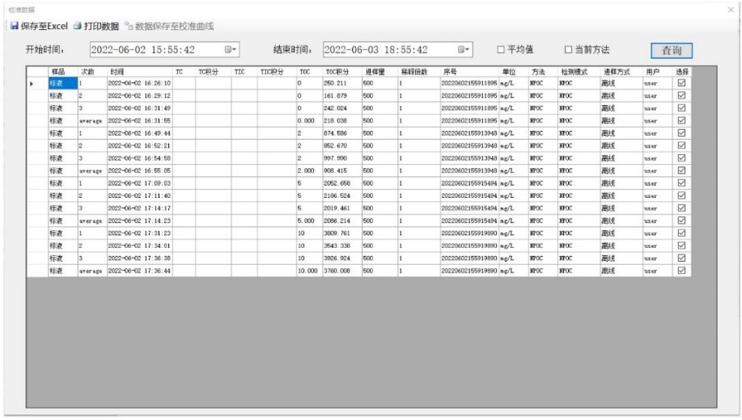Open the 结束时间 date picker dropdown
Image resolution: width=742 pixels, height=420 pixels.
464,50
